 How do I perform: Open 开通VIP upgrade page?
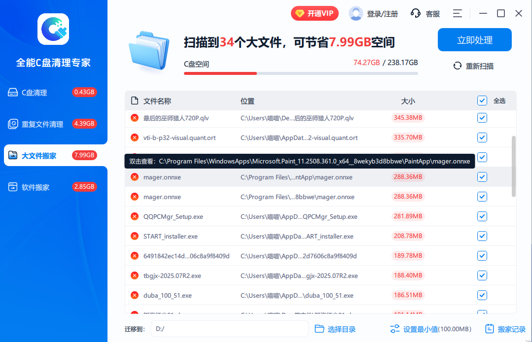coord(315,13)
